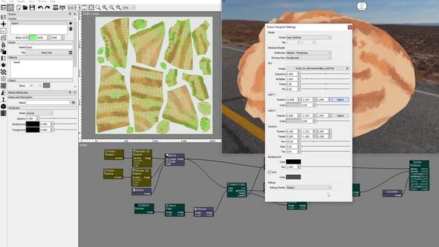Select the Resize node in graph
This screenshot has width=439, height=247.
point(204,212)
